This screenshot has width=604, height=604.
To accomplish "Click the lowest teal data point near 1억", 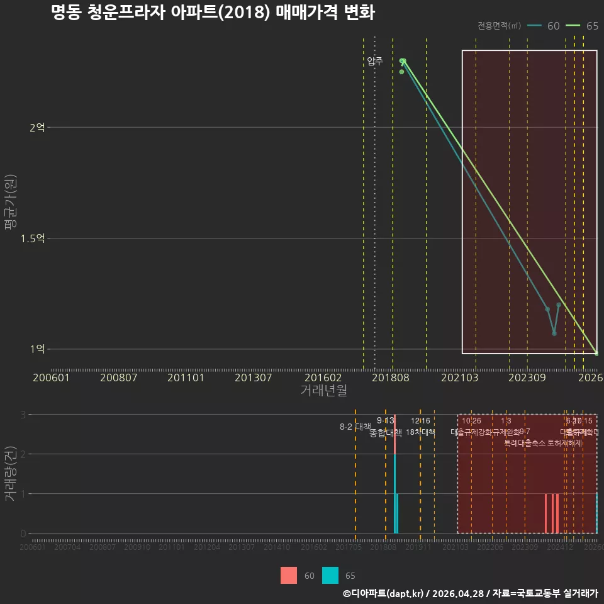I will [554, 333].
